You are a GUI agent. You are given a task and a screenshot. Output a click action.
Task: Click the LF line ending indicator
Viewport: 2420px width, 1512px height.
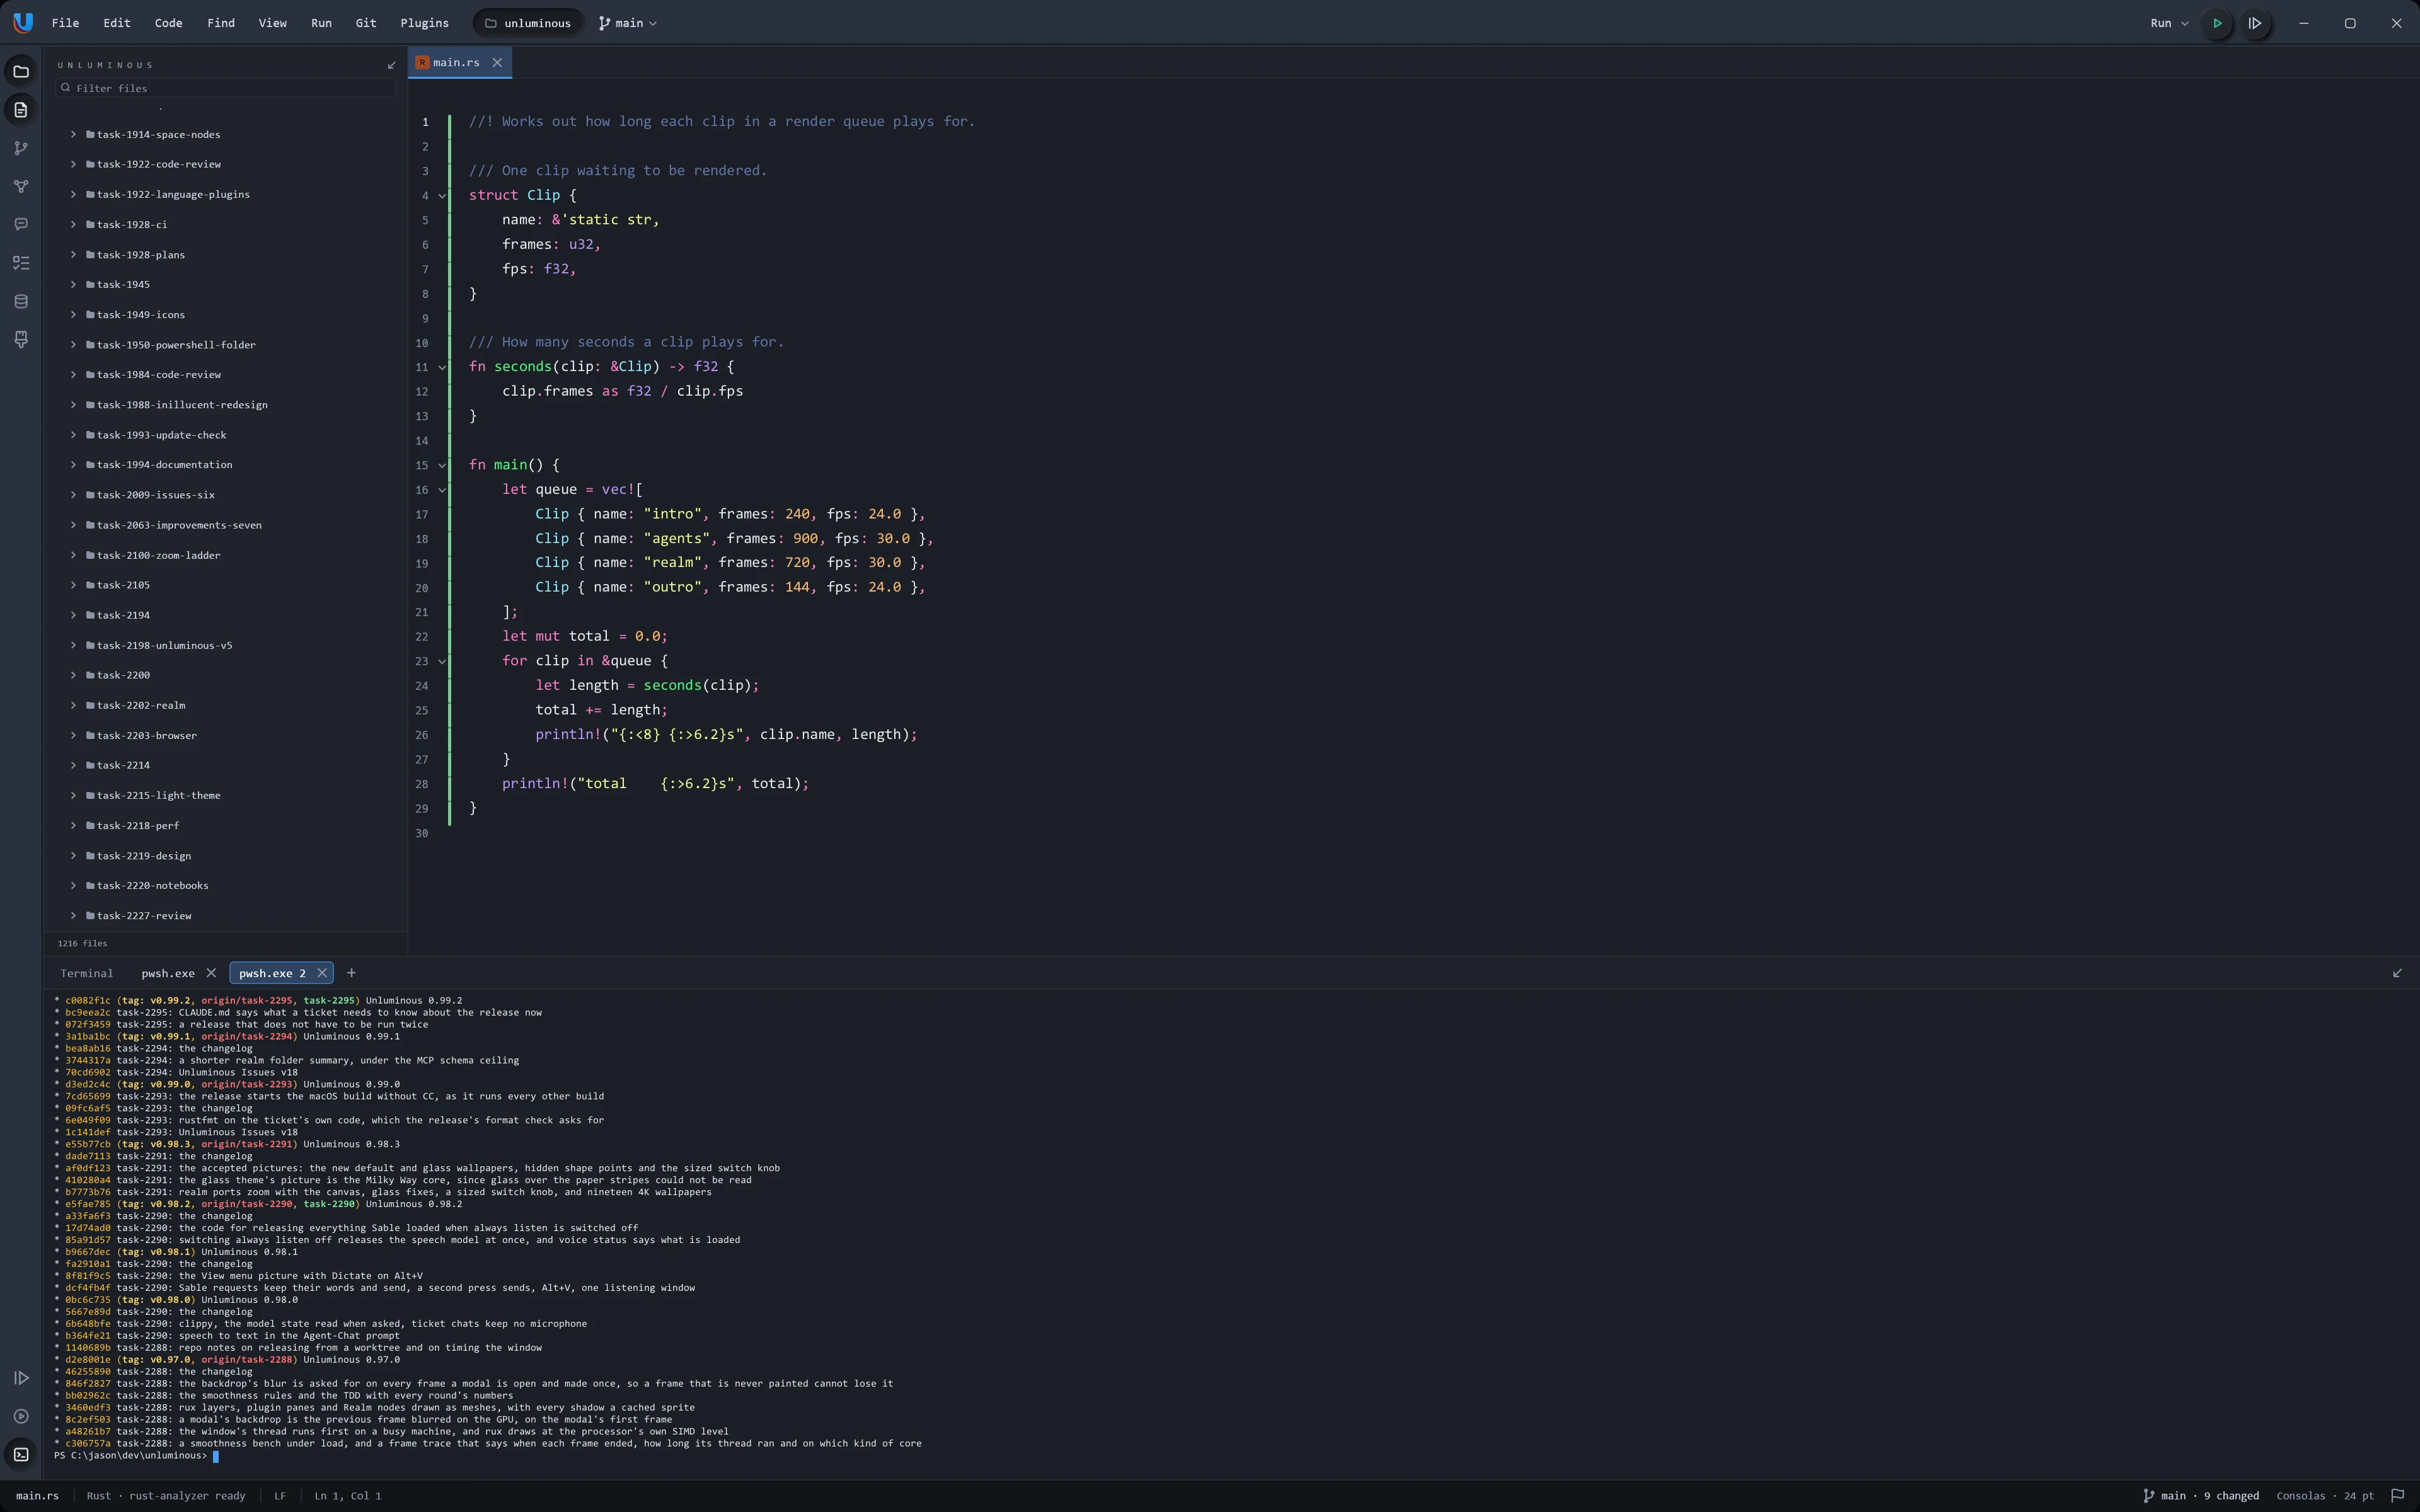click(280, 1496)
